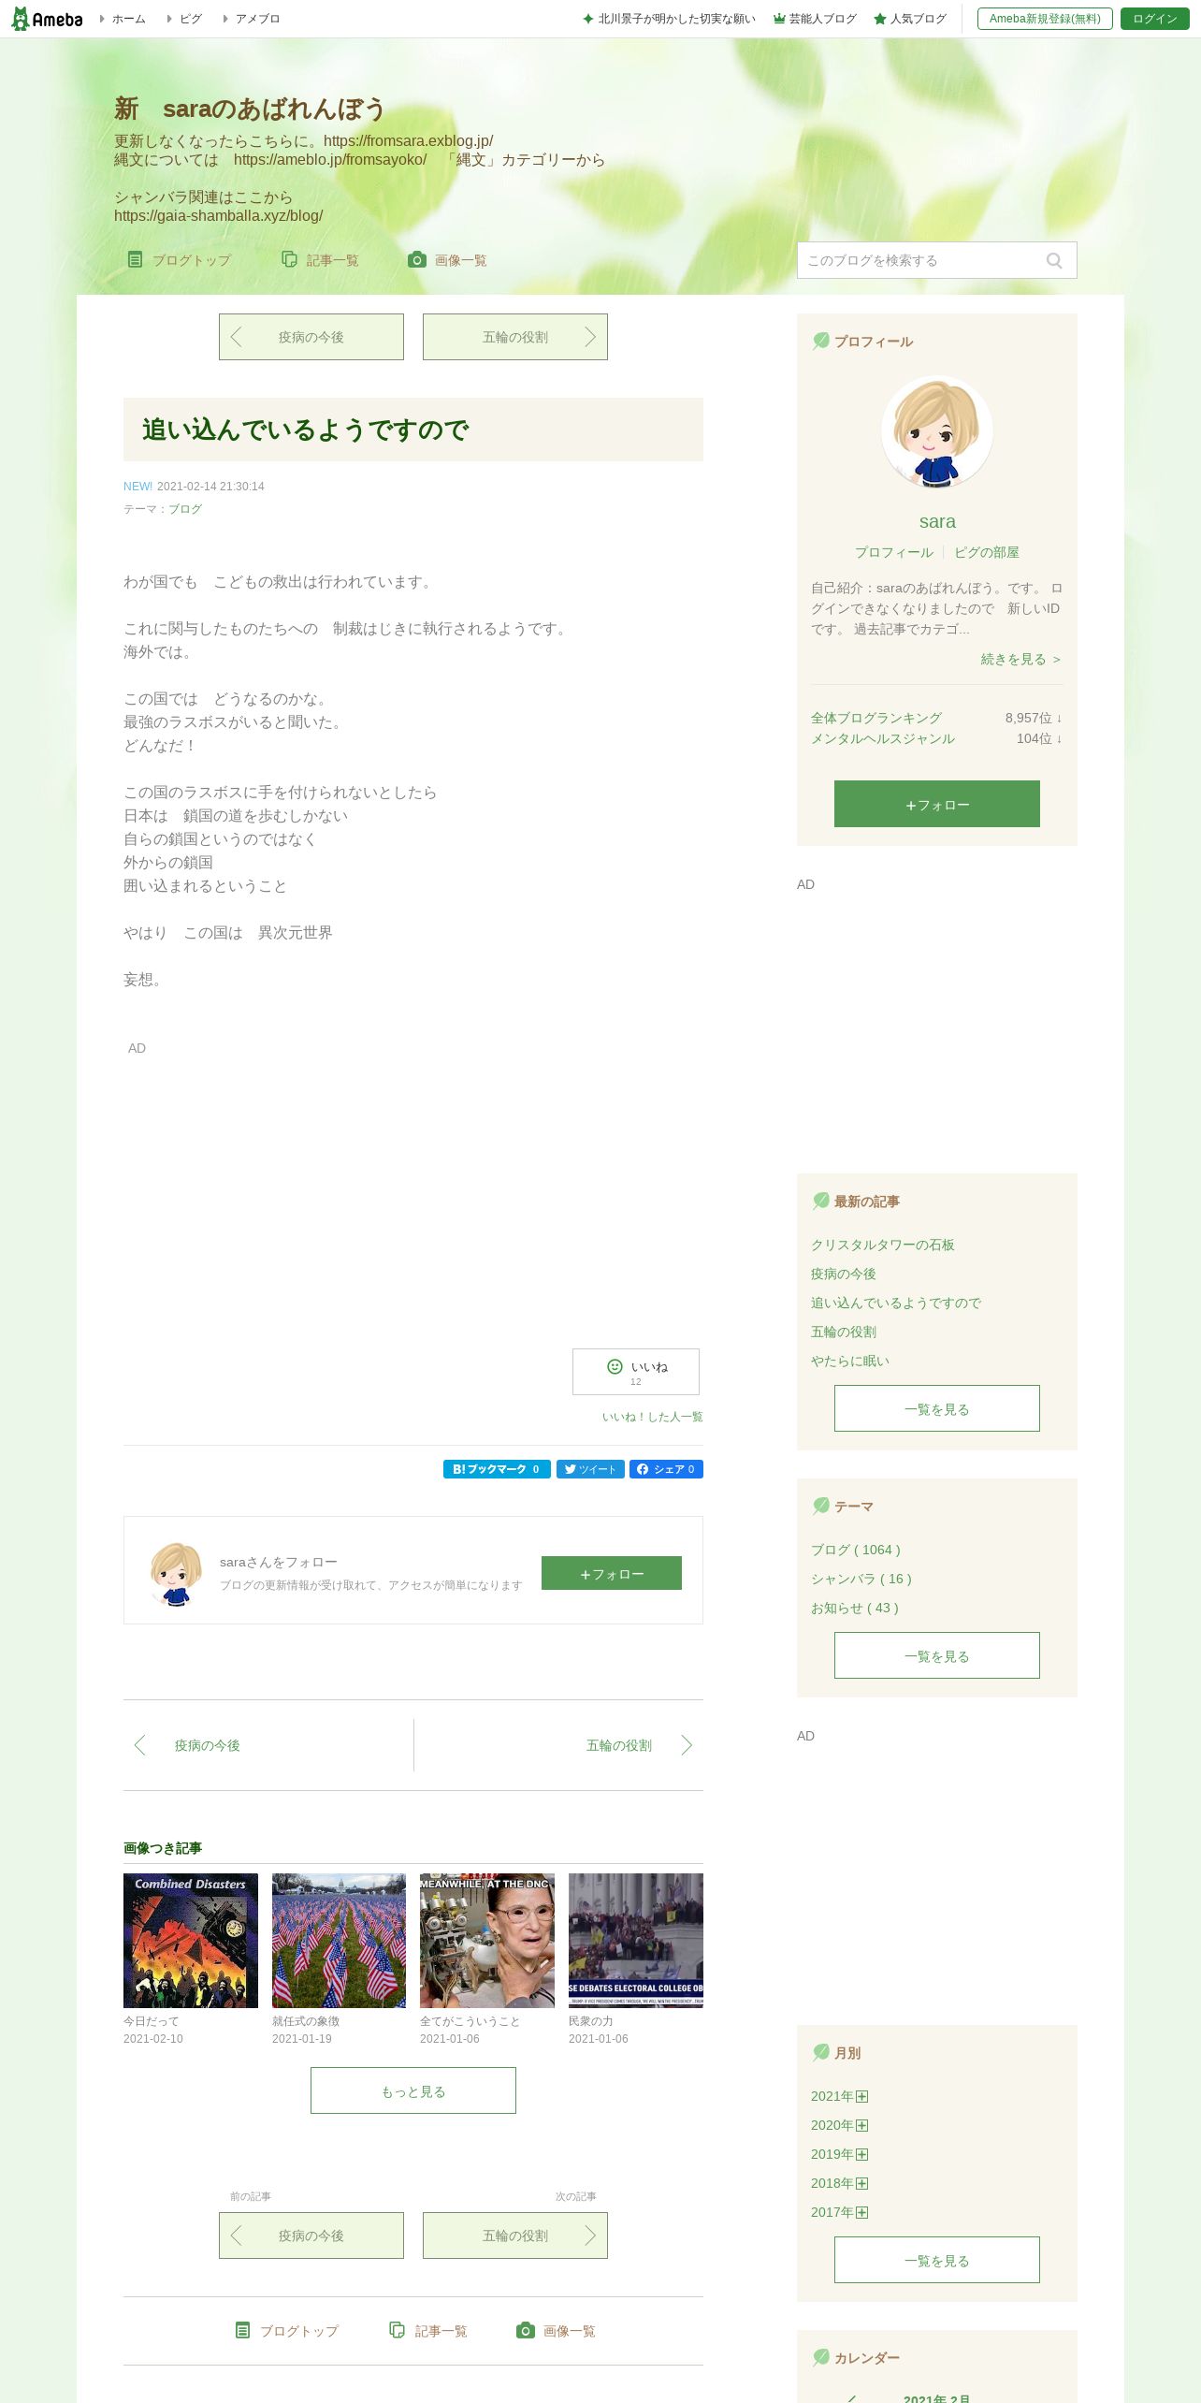
Task: Open ブログトップ icon in the header
Action: (x=136, y=259)
